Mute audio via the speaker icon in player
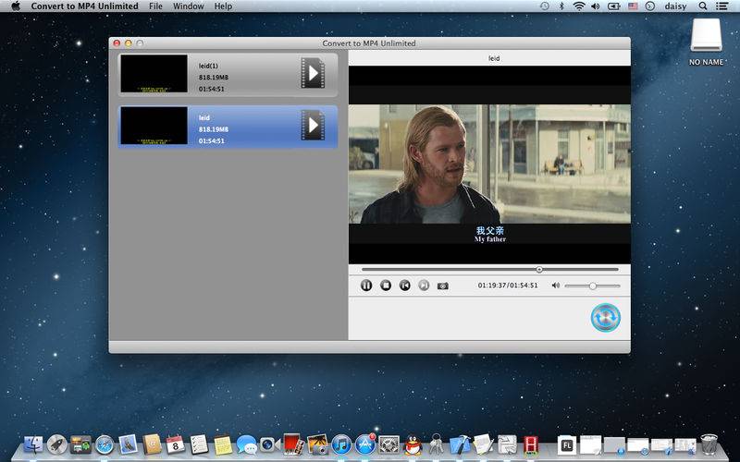This screenshot has height=462, width=740. click(x=556, y=286)
